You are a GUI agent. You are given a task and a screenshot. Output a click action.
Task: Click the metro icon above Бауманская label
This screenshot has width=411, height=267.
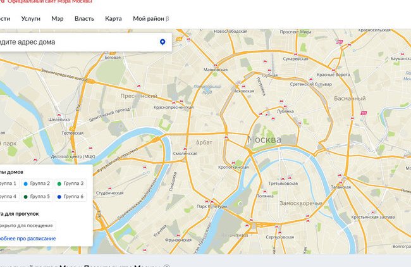click(403, 54)
